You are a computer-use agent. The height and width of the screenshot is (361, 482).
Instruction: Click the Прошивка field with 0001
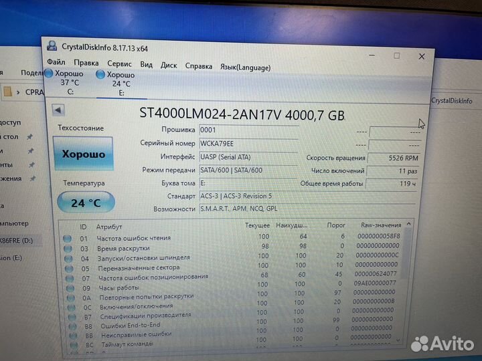pos(248,130)
